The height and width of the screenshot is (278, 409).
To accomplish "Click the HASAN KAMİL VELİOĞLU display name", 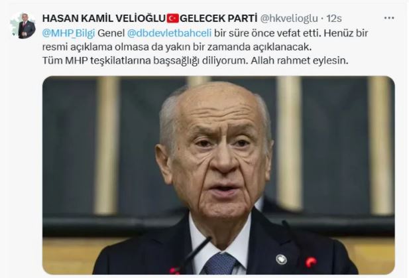I will [x=104, y=19].
